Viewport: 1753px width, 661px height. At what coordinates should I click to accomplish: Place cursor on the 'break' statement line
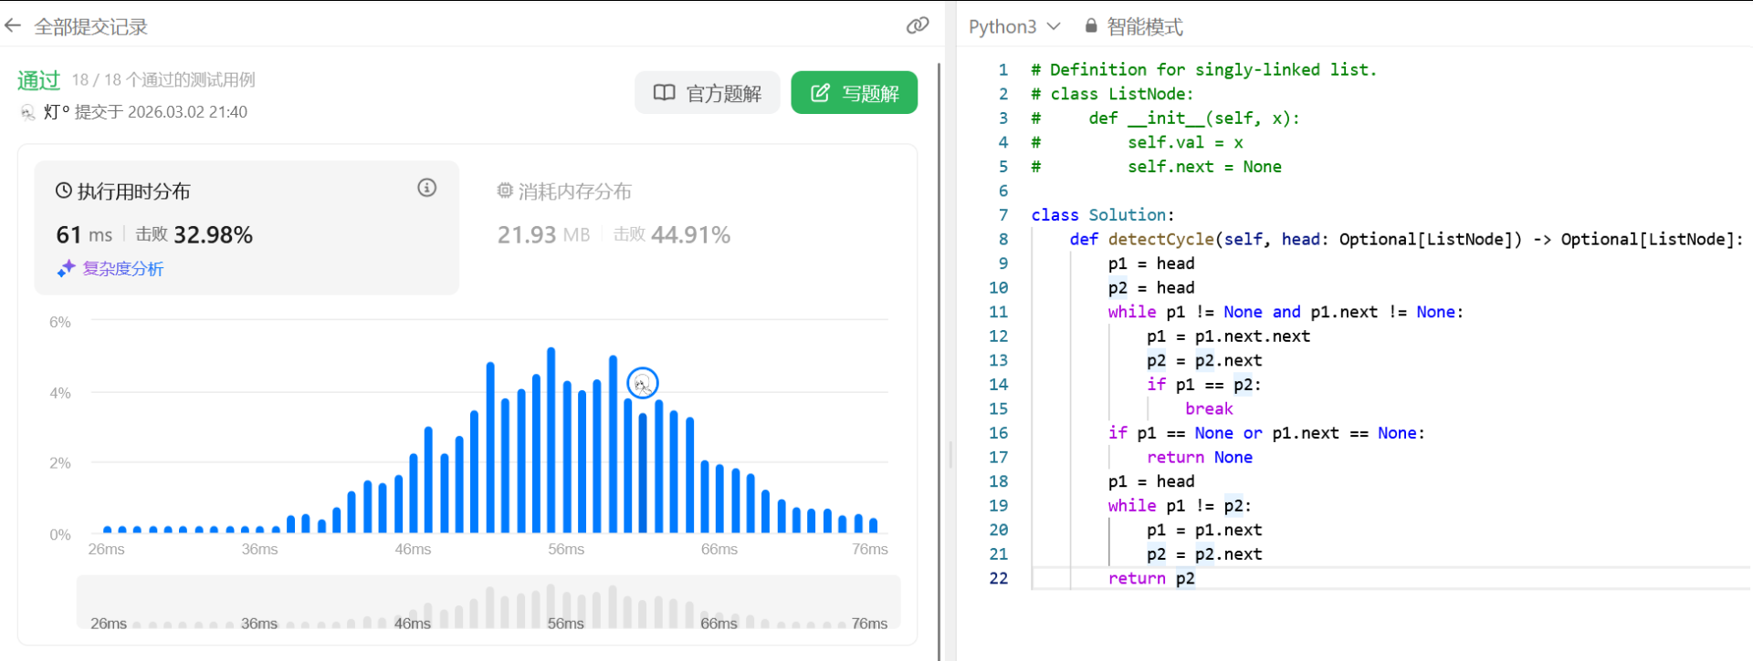tap(1209, 409)
